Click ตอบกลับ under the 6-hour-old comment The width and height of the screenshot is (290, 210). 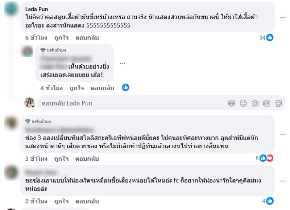pos(87,38)
